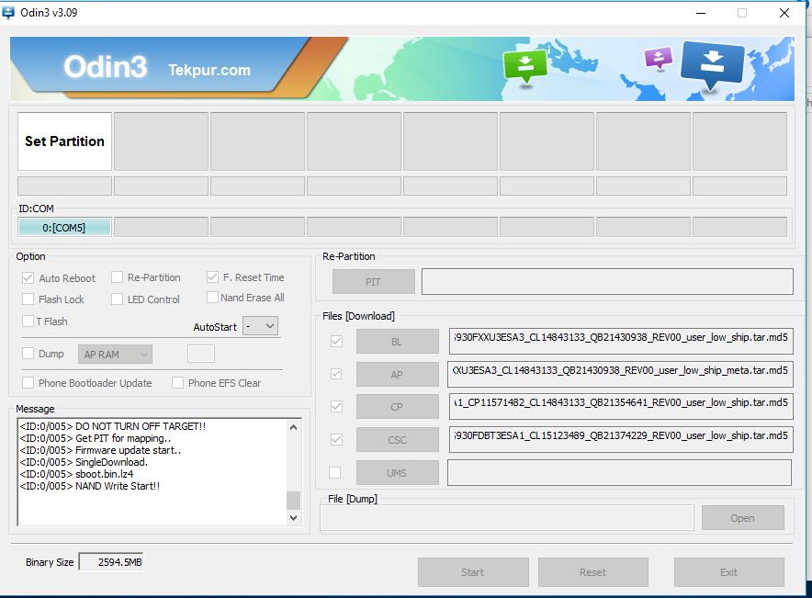Check the LED Control option
Image resolution: width=812 pixels, height=598 pixels.
pyautogui.click(x=117, y=299)
